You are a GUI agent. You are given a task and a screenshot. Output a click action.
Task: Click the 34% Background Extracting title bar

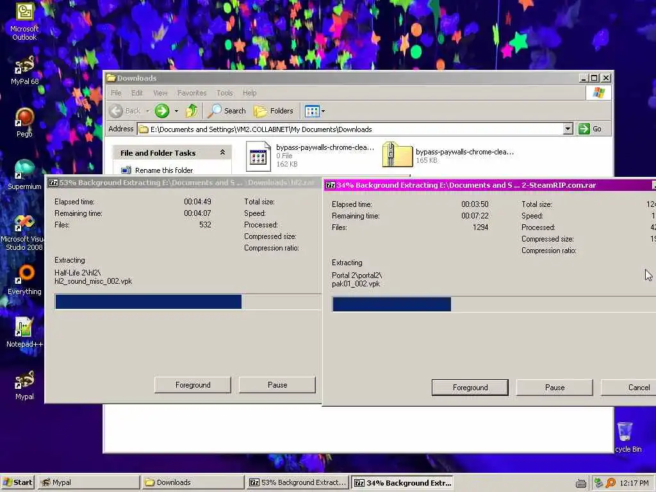489,185
